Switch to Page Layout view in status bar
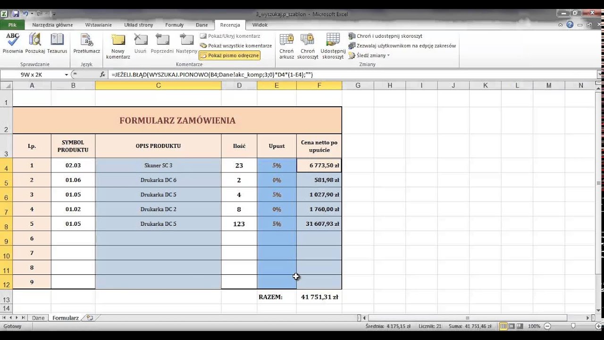This screenshot has height=340, width=604. (512, 326)
